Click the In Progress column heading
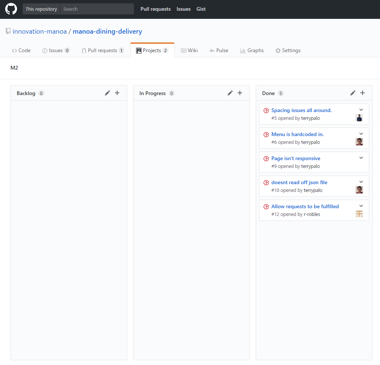This screenshot has height=365, width=380. (152, 93)
